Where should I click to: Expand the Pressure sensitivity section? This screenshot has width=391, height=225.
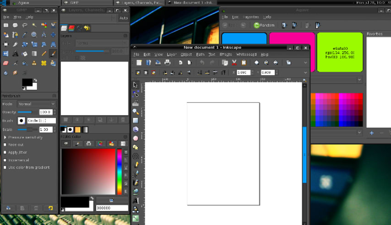[x=5, y=137]
